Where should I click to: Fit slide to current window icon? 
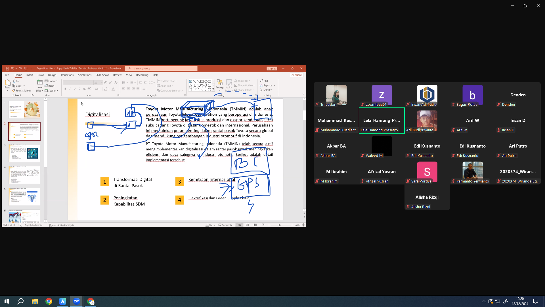303,225
